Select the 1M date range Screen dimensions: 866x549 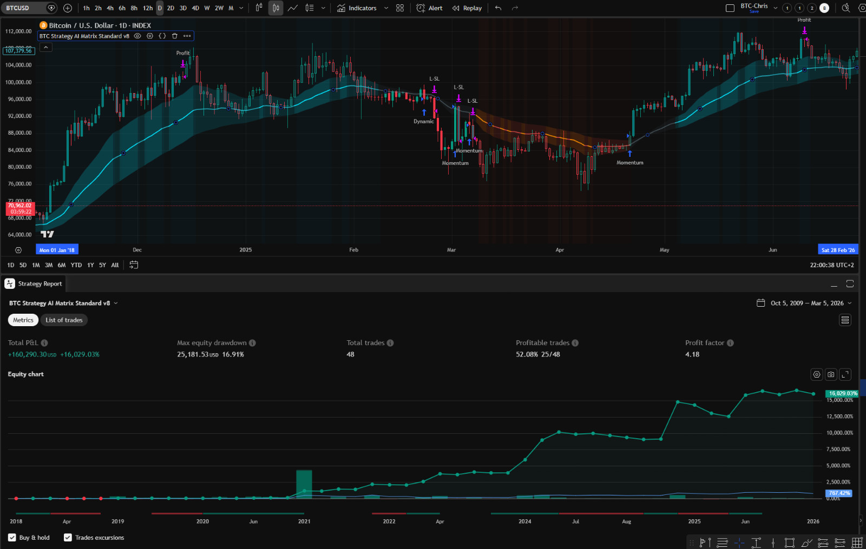(x=36, y=265)
